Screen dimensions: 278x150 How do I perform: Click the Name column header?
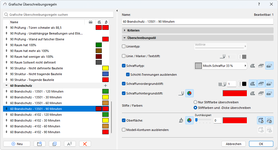coord(47,22)
